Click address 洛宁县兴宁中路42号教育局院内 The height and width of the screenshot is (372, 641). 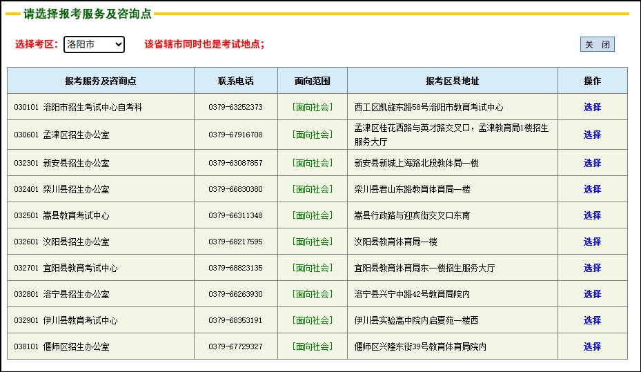point(412,294)
